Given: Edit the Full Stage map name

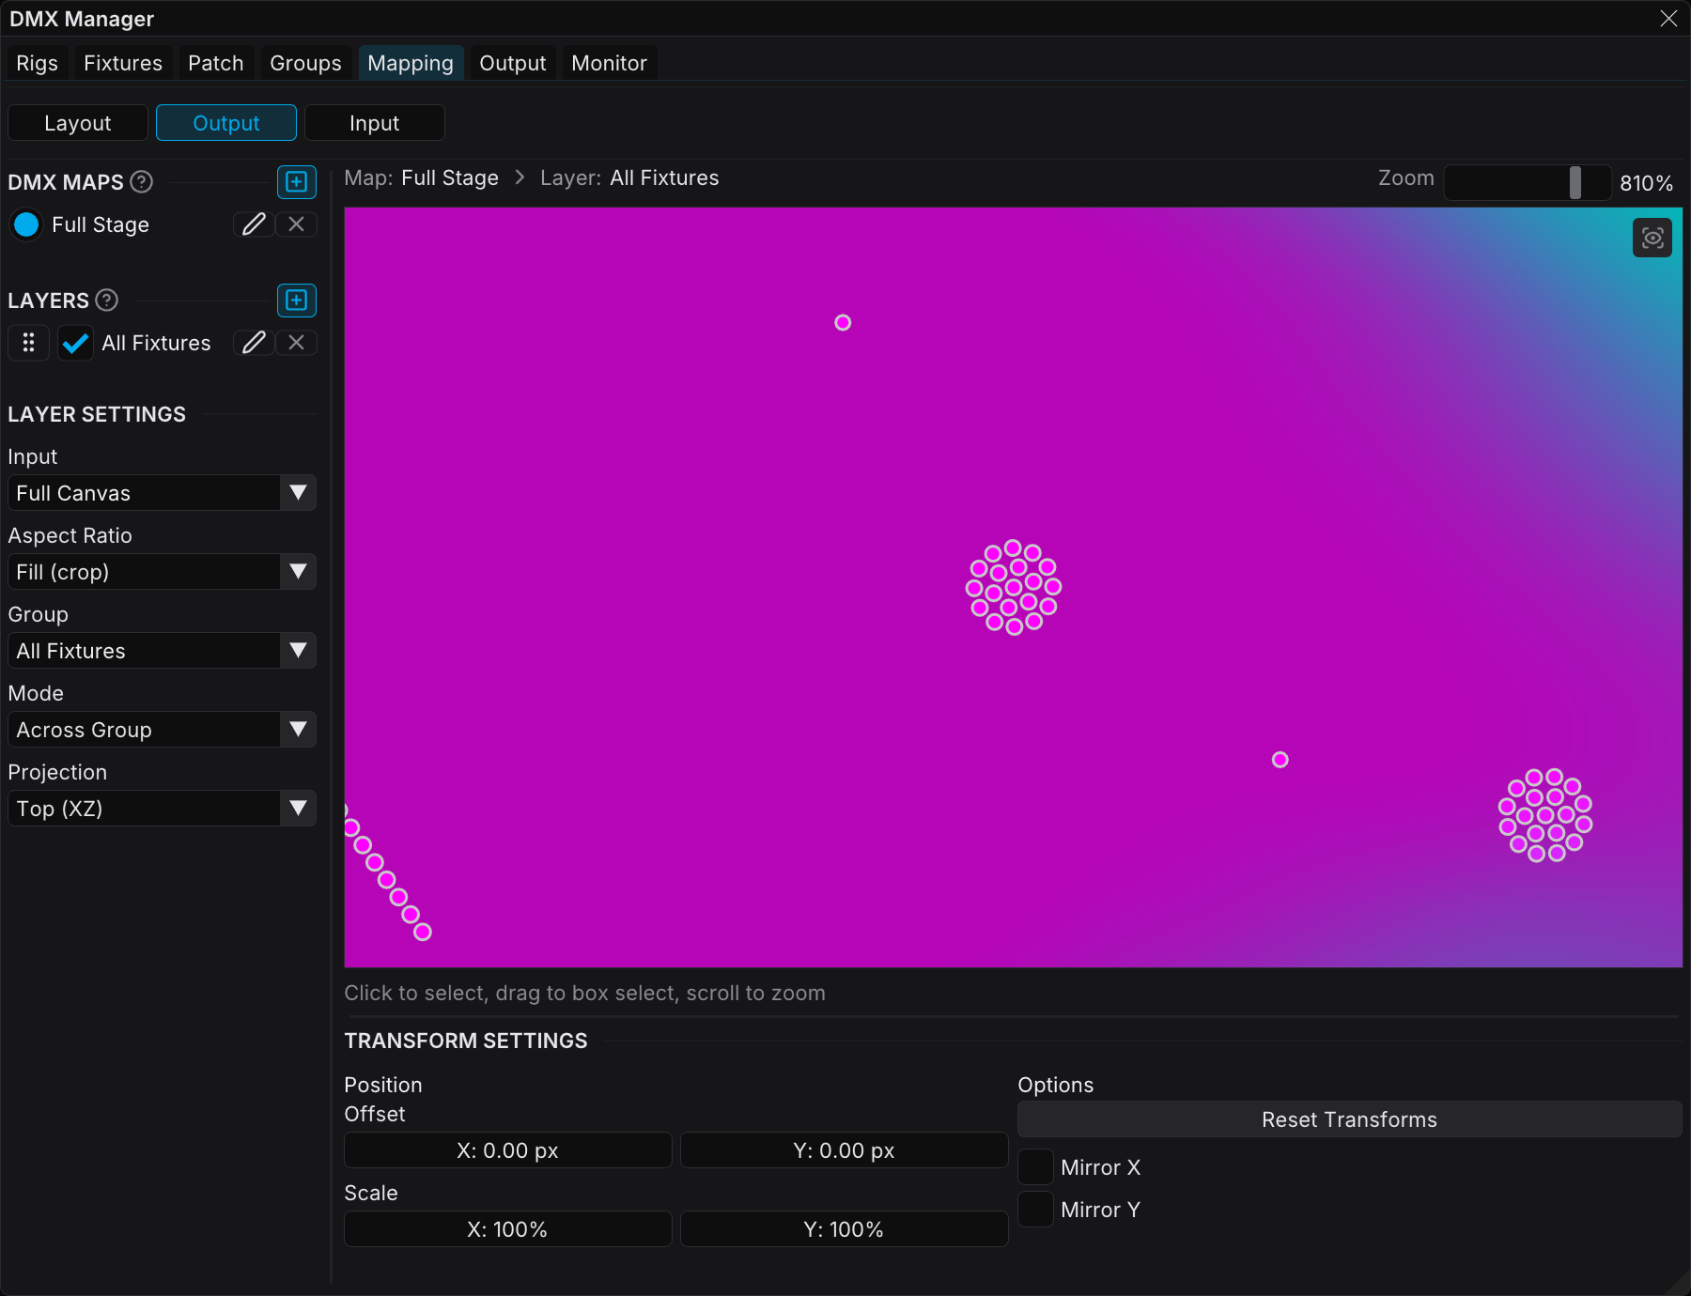Looking at the screenshot, I should [x=254, y=224].
